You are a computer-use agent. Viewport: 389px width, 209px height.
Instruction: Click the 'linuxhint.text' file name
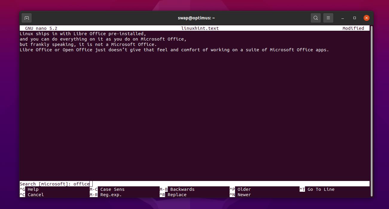click(200, 28)
